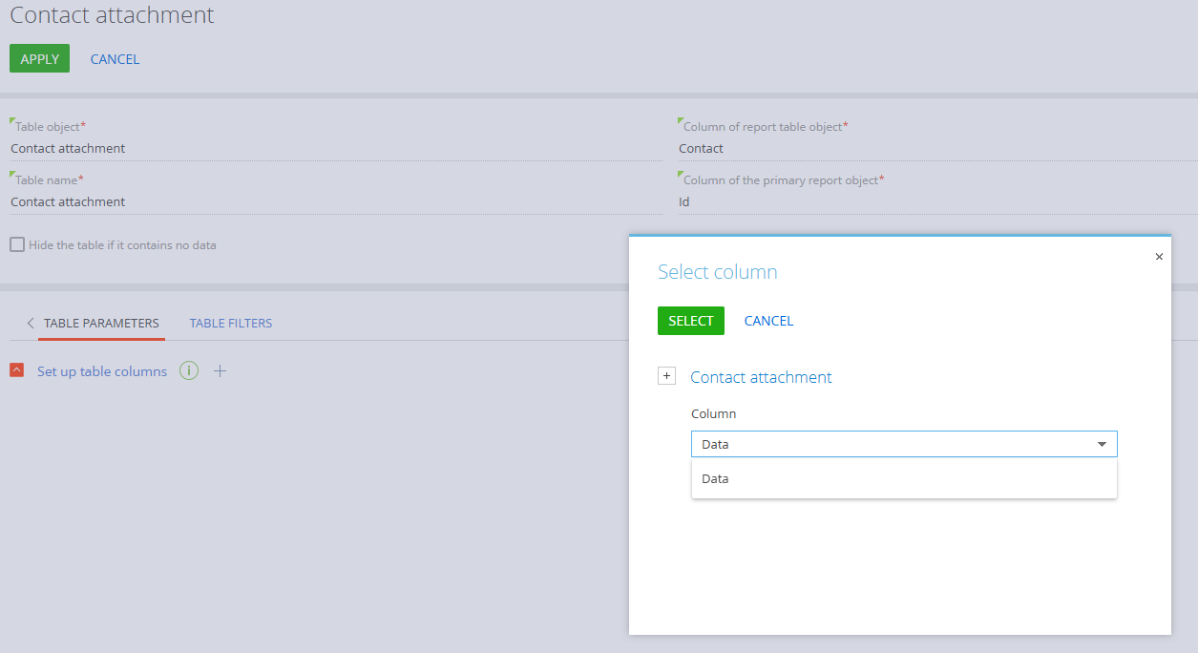This screenshot has height=653, width=1198.
Task: Confirm the column with the SELECT button
Action: click(690, 320)
